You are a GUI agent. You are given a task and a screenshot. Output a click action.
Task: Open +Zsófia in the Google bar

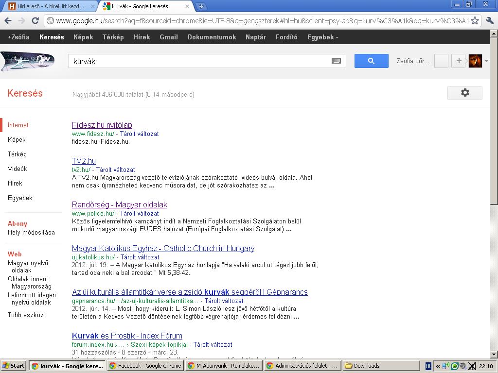(x=19, y=37)
